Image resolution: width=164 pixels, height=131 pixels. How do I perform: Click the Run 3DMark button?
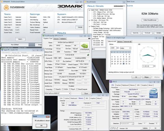coord(15,45)
